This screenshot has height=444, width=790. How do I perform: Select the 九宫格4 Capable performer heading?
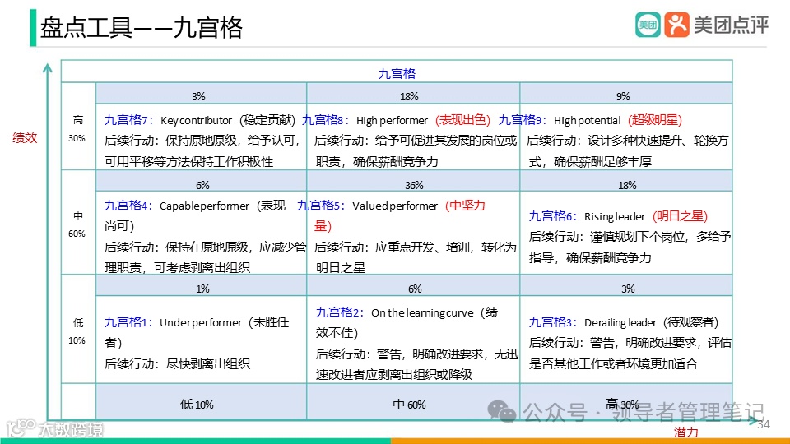pyautogui.click(x=195, y=215)
